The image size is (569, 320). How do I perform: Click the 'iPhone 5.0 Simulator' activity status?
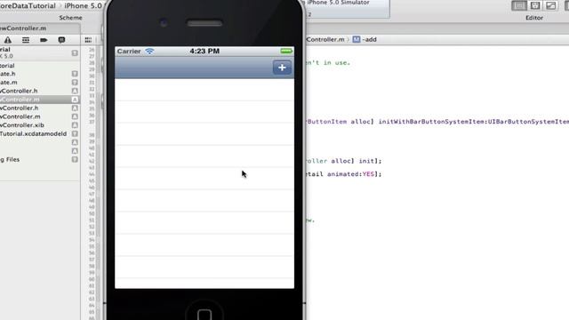pos(338,3)
